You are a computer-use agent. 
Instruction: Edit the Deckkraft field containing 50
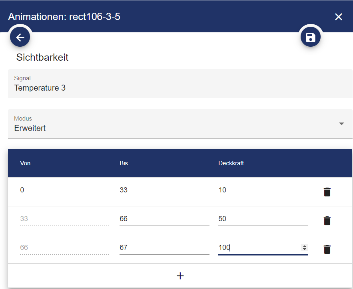click(263, 219)
